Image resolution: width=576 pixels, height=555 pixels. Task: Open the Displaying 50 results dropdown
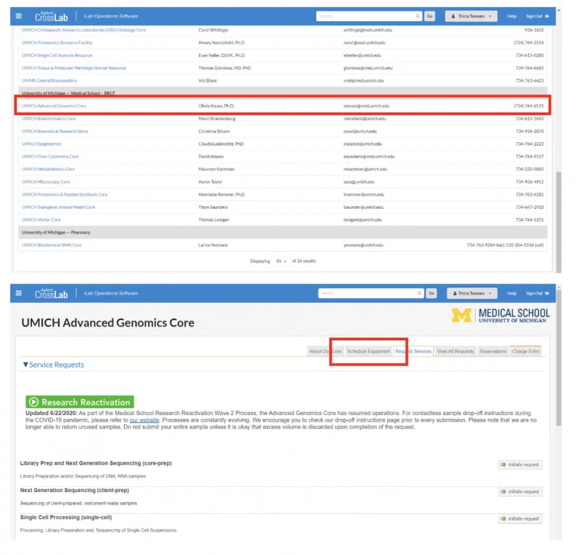pyautogui.click(x=281, y=261)
